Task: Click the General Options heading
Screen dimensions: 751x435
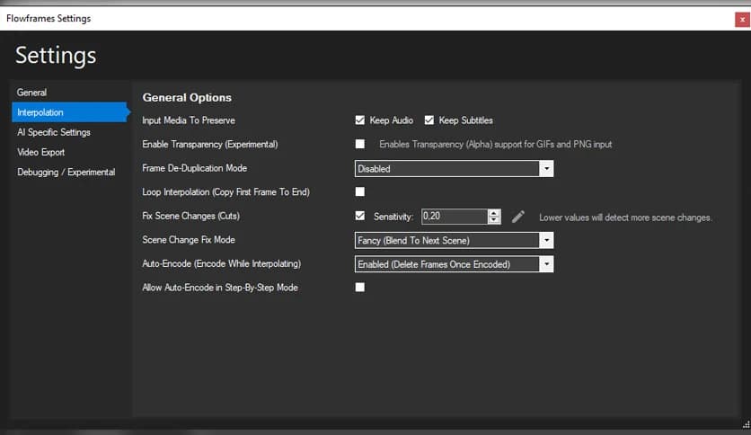Action: 187,97
